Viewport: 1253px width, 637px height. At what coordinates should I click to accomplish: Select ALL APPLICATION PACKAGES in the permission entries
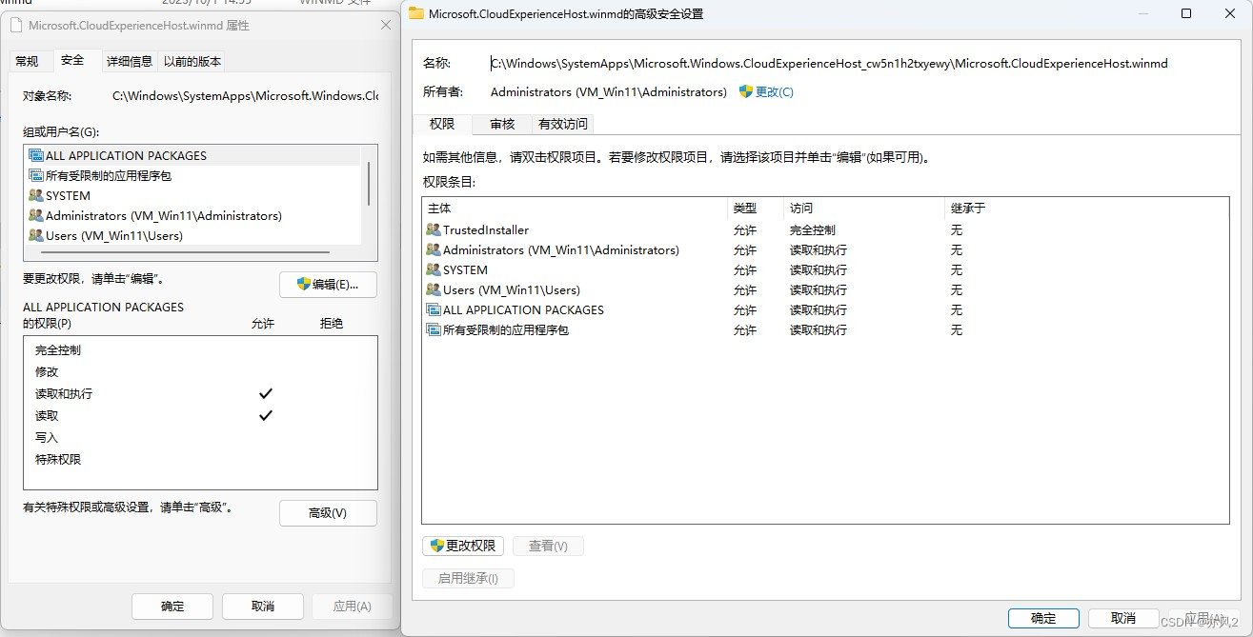[x=825, y=309]
